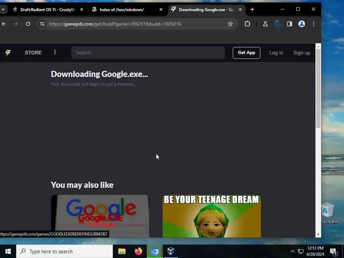Open Chrome Labs flask icon

point(265,24)
